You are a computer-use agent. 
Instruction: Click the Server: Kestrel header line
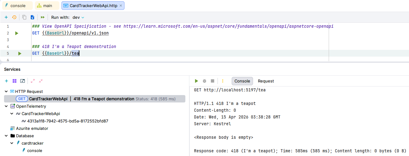point(213,124)
